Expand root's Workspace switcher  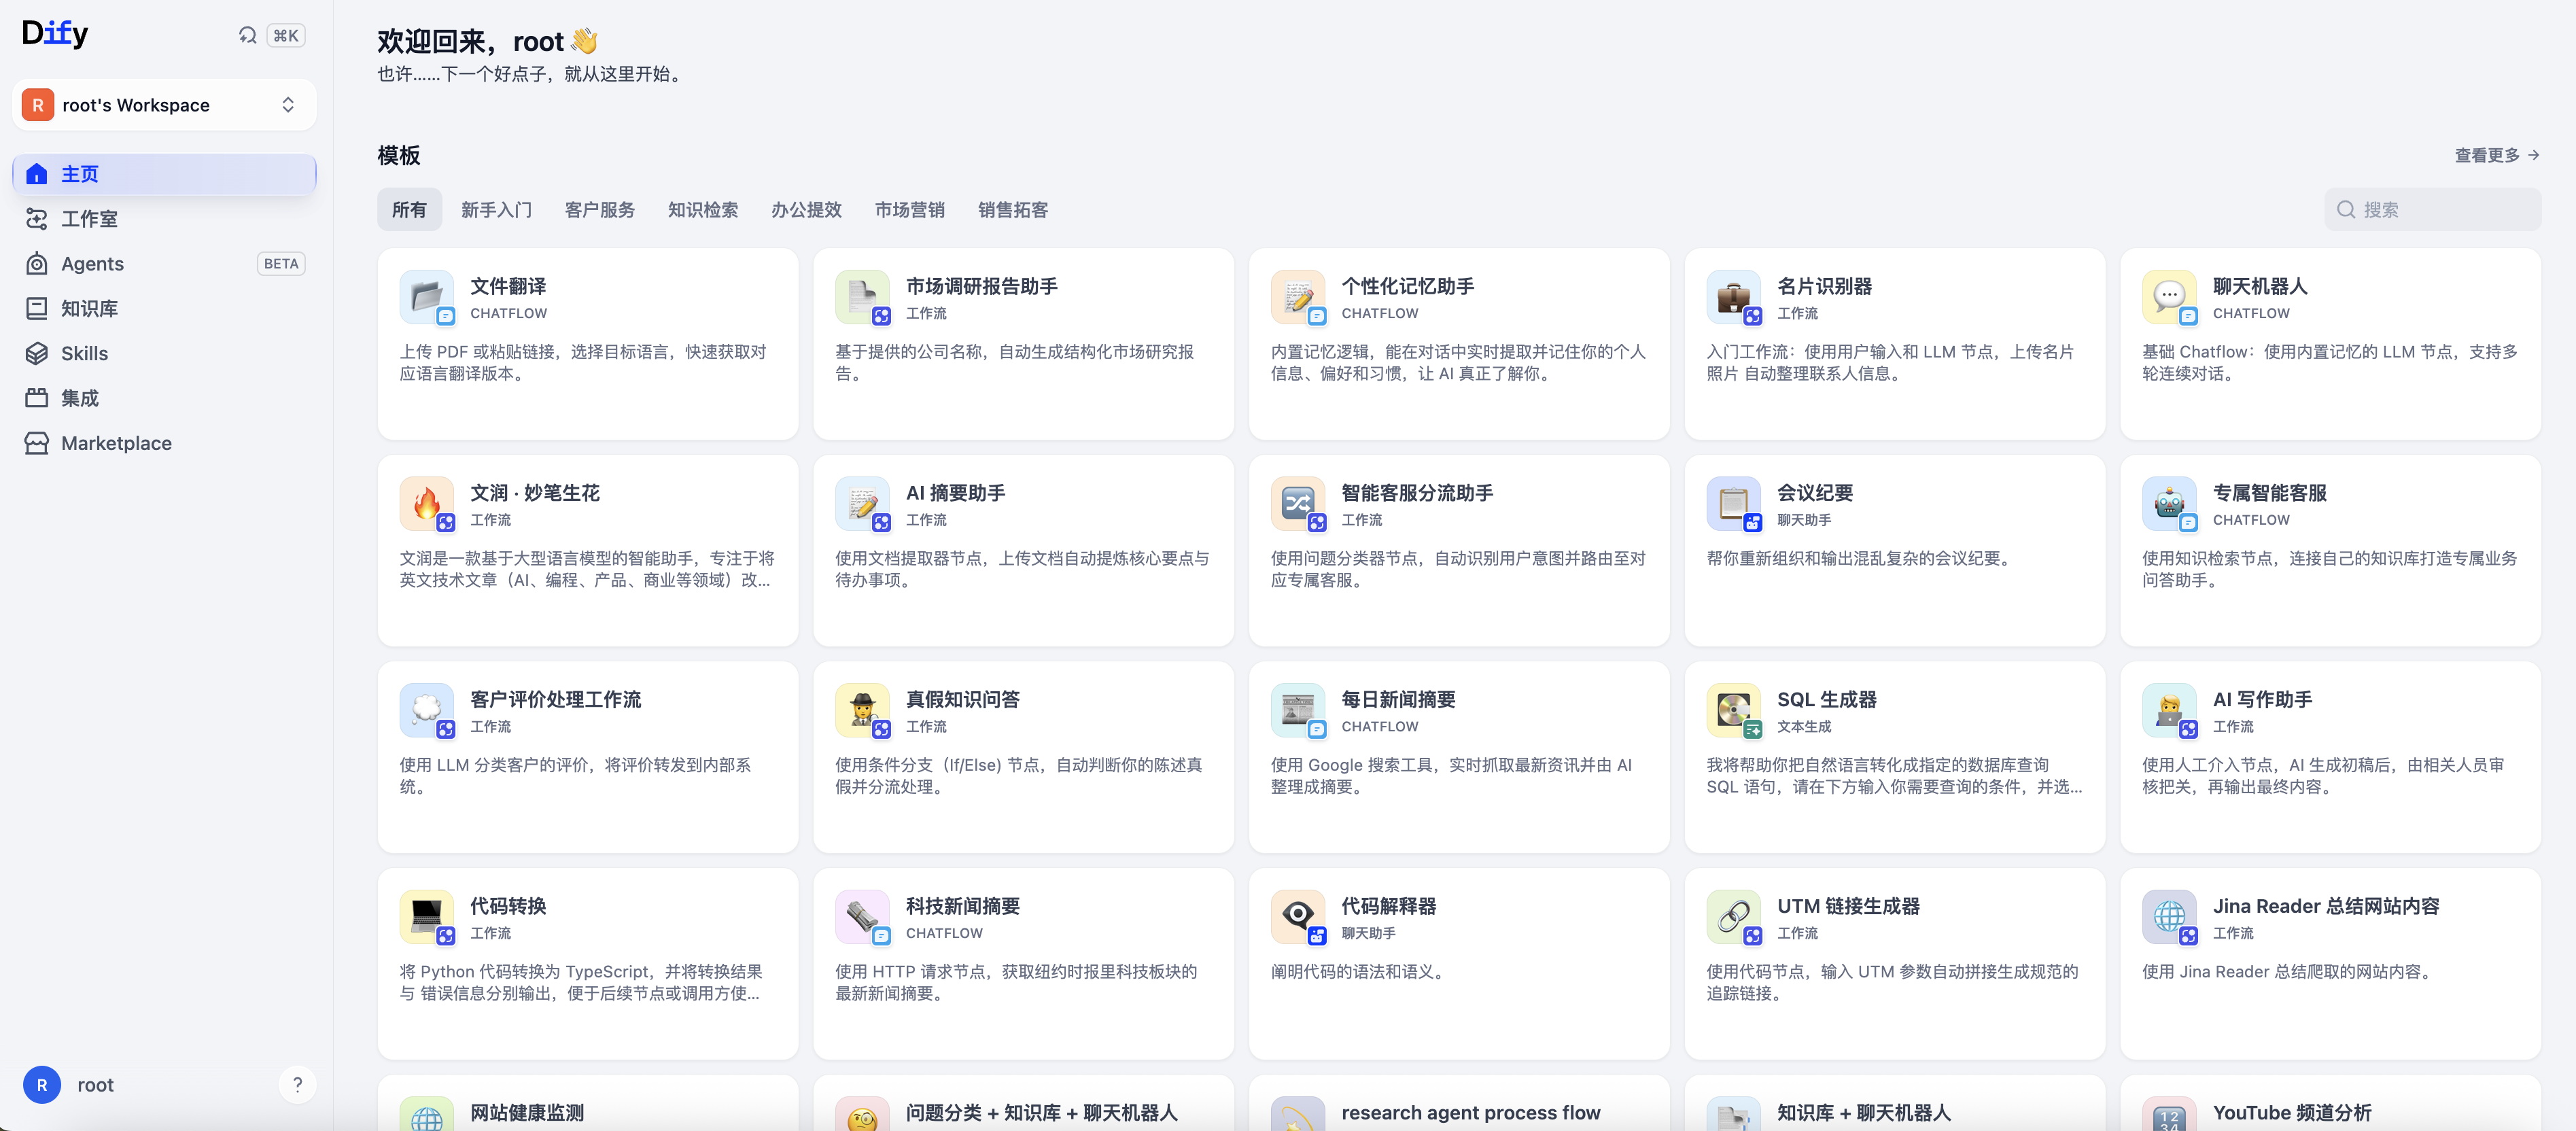[x=164, y=105]
